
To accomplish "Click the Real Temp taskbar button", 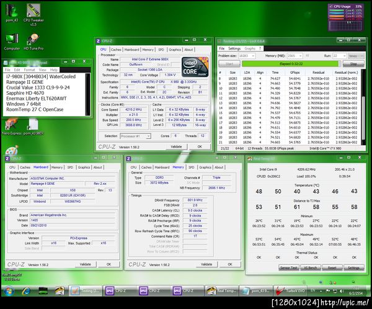I will 222,290.
